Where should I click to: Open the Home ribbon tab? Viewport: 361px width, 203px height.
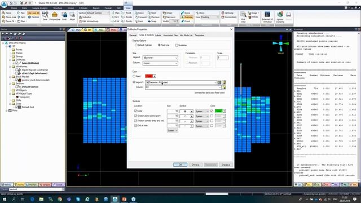14,8
